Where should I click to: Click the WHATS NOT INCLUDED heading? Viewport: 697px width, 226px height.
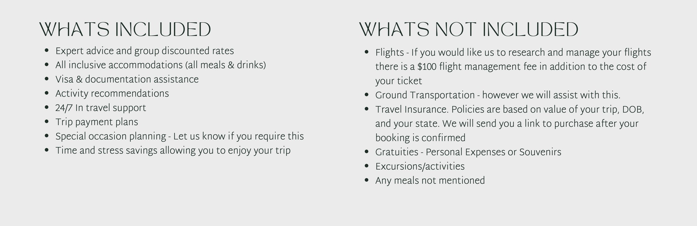(469, 30)
